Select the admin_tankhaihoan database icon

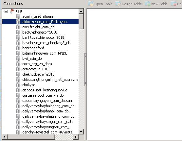[18, 16]
